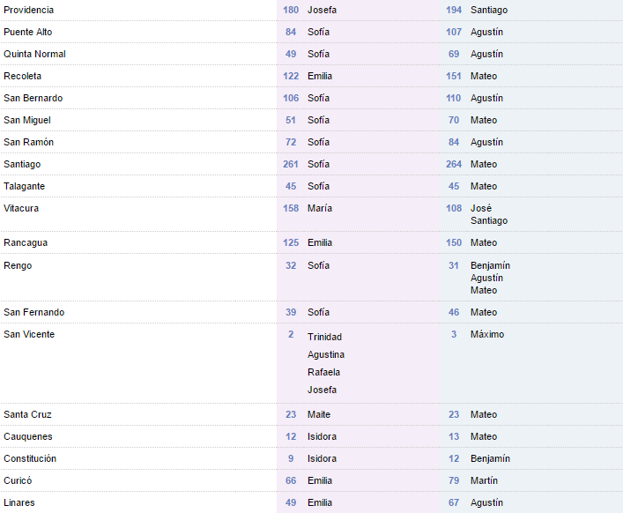The width and height of the screenshot is (623, 513).
Task: Select Agustina in San Vicente row
Action: 326,354
